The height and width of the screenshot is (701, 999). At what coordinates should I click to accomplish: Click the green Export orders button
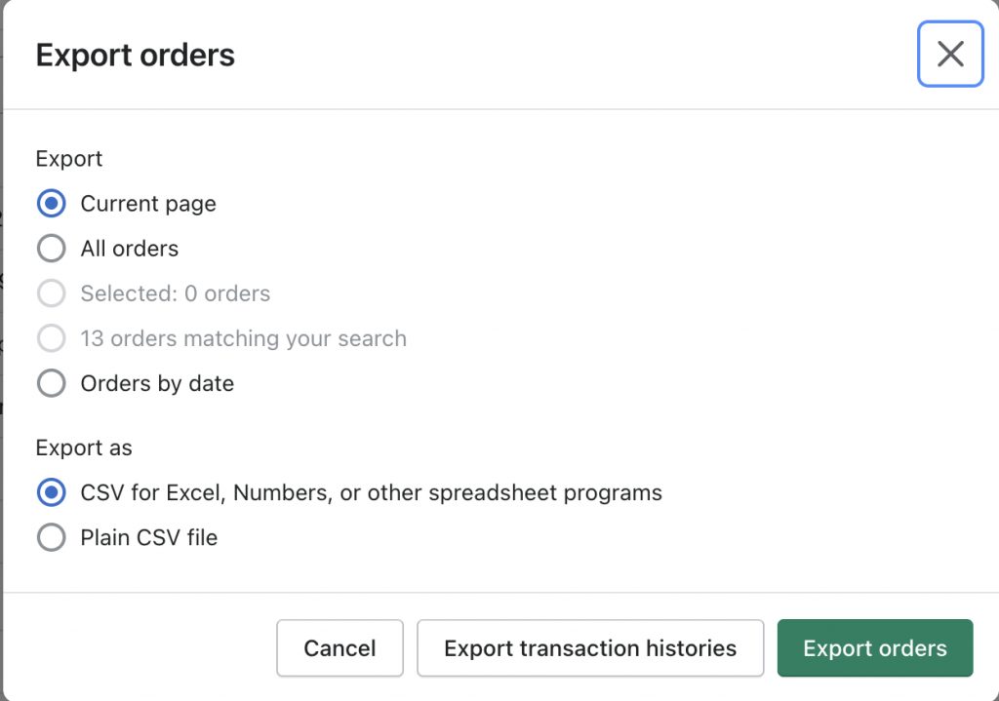(x=874, y=648)
